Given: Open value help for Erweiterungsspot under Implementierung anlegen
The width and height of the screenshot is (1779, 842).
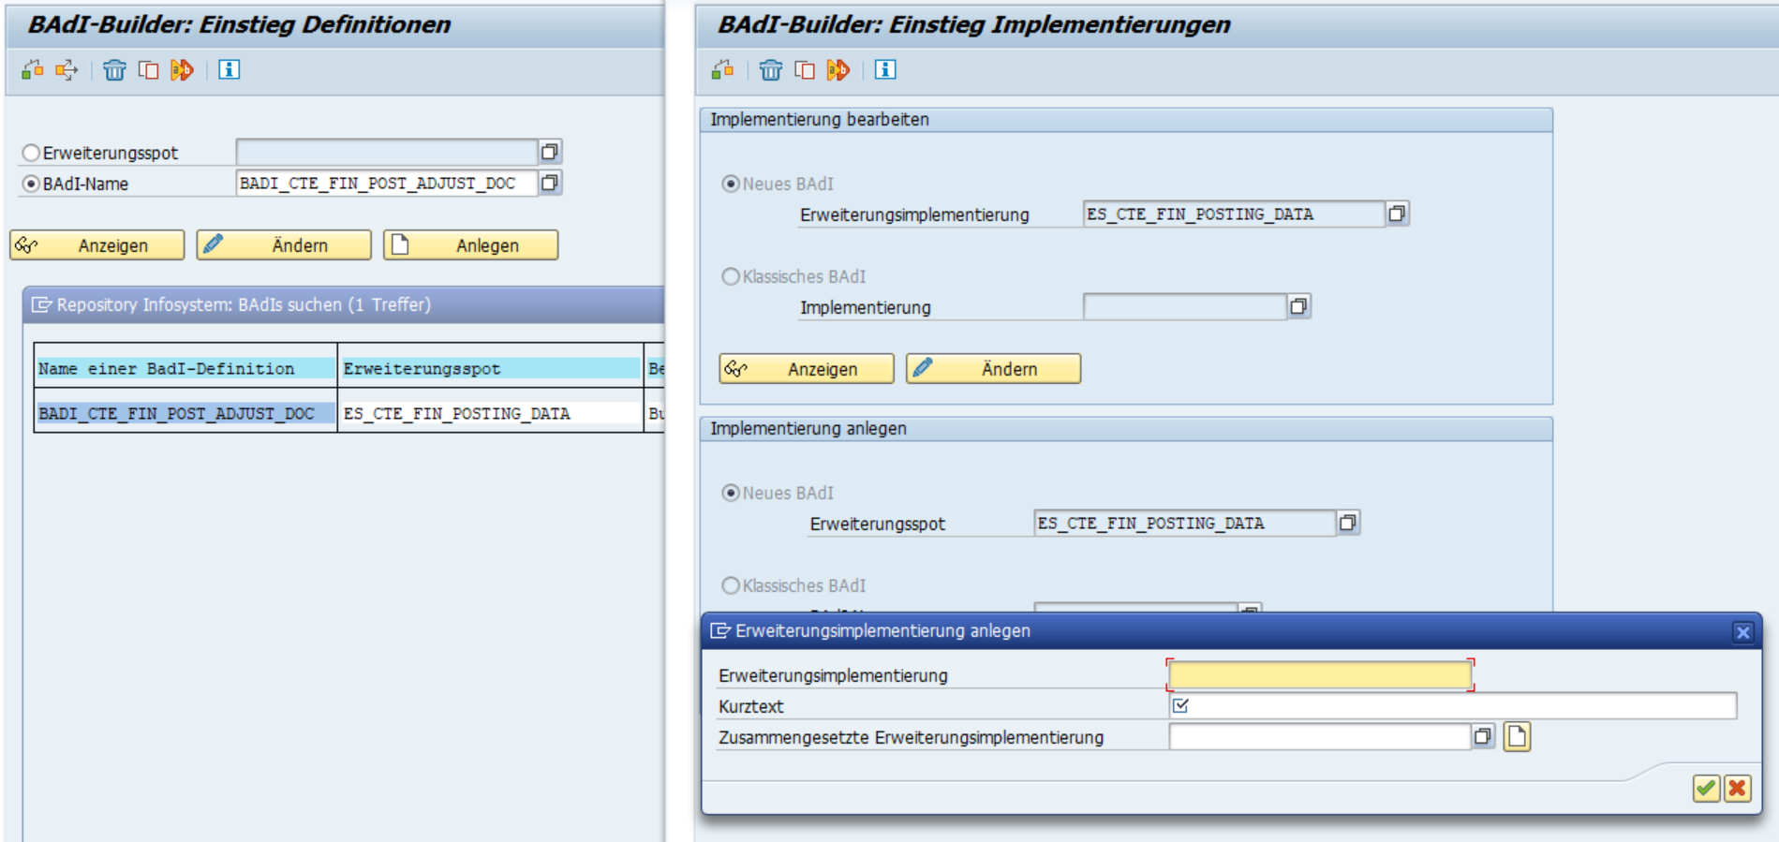Looking at the screenshot, I should [1347, 523].
